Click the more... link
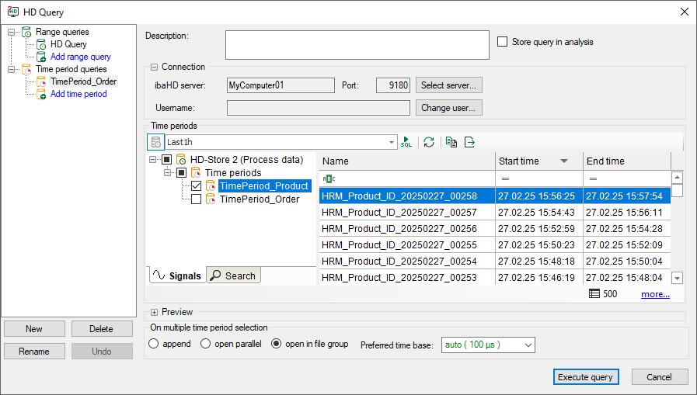697x395 pixels. pyautogui.click(x=655, y=294)
